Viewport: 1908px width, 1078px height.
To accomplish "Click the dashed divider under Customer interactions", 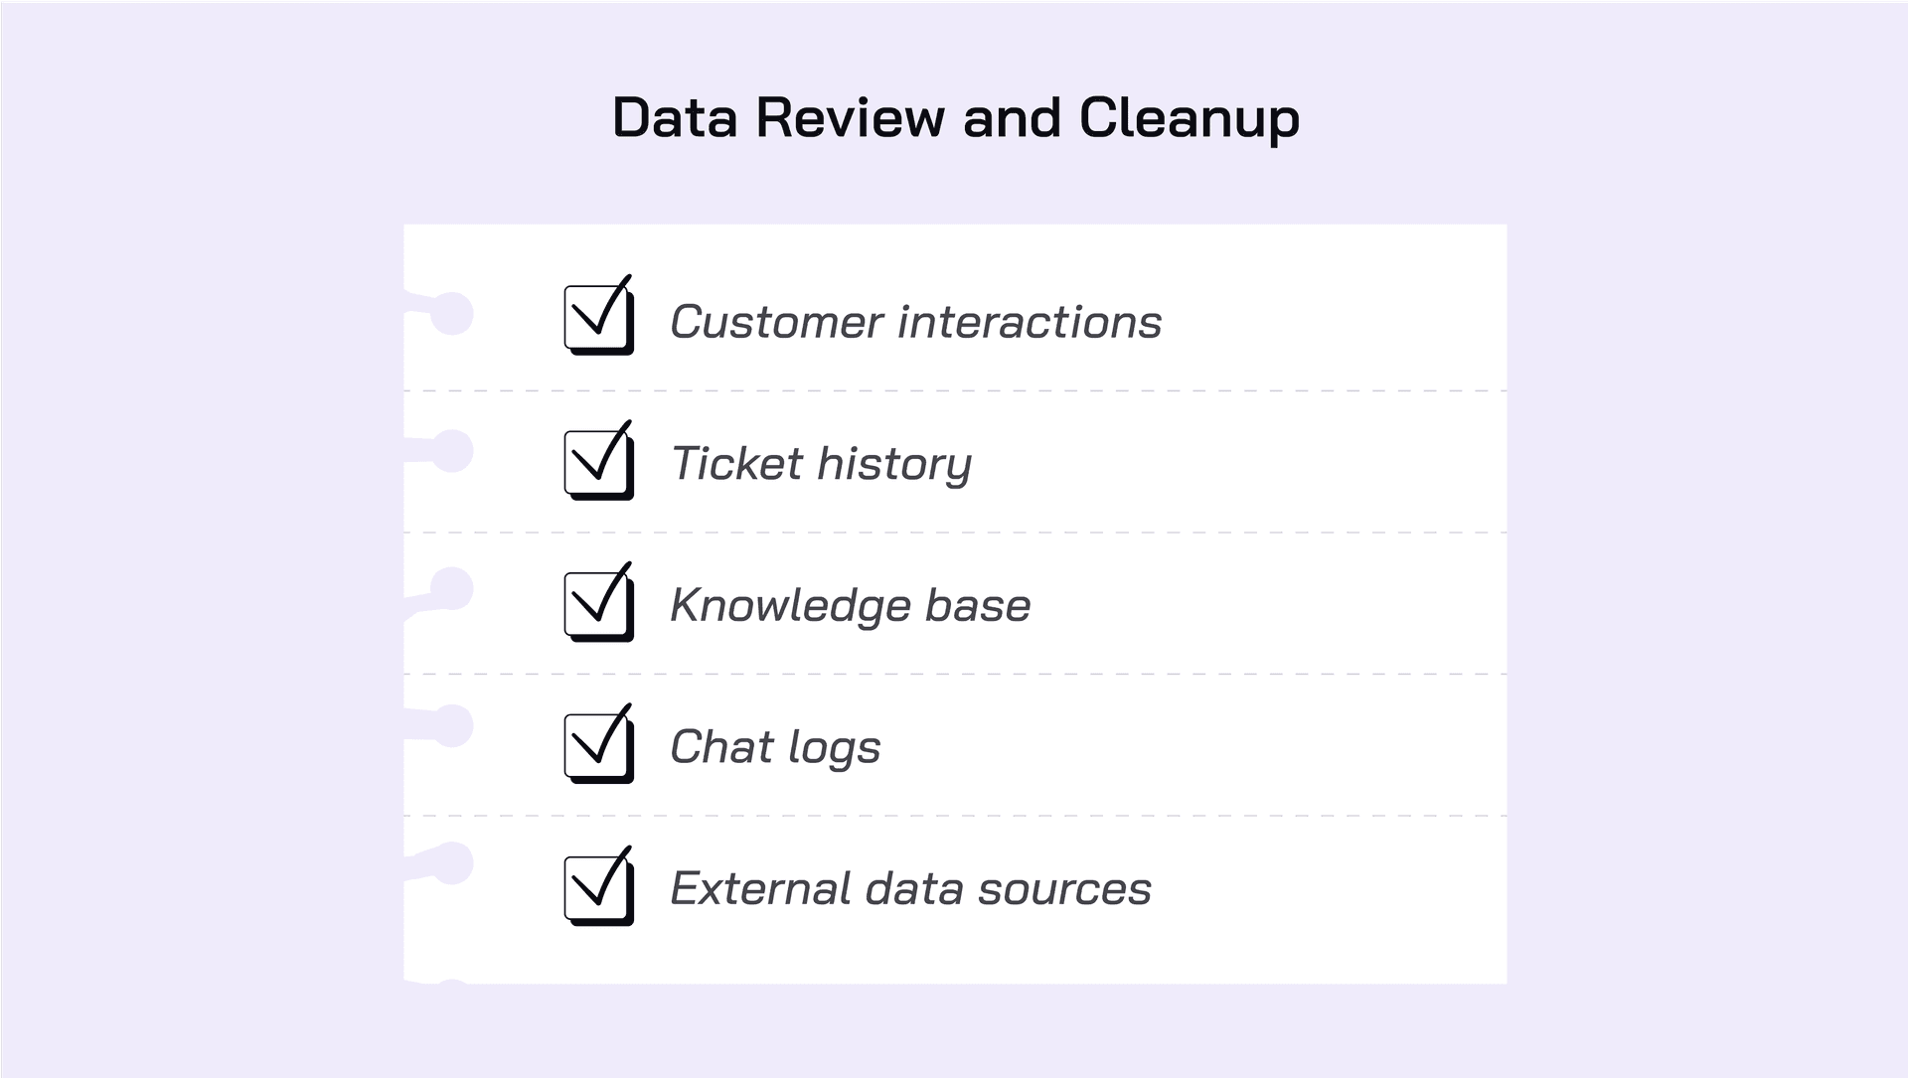I will coord(955,391).
